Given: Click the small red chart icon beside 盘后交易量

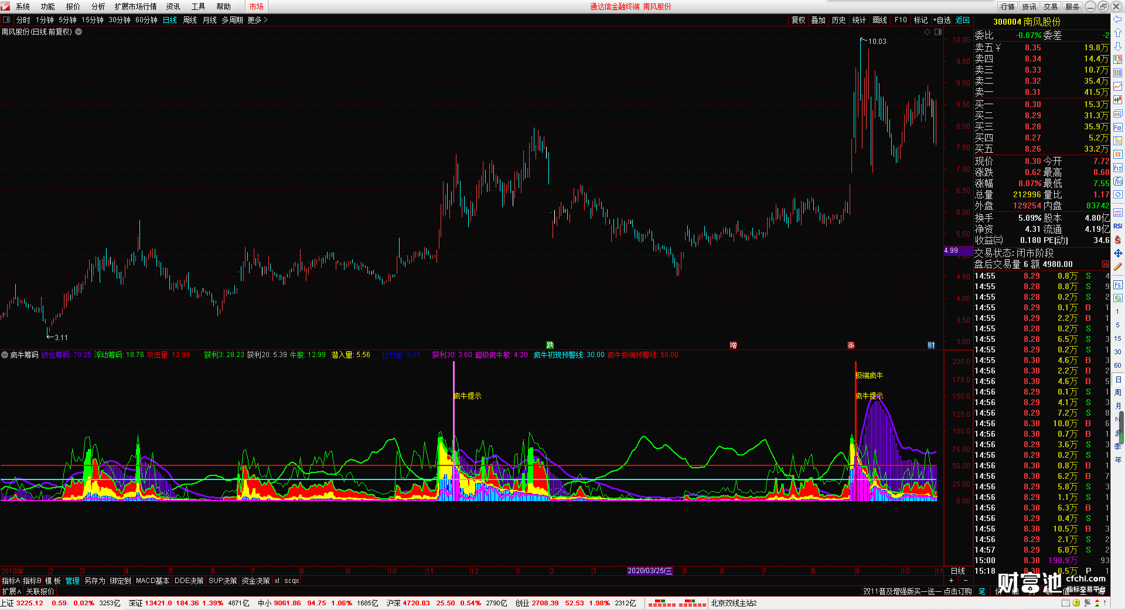Looking at the screenshot, I should tap(1106, 264).
